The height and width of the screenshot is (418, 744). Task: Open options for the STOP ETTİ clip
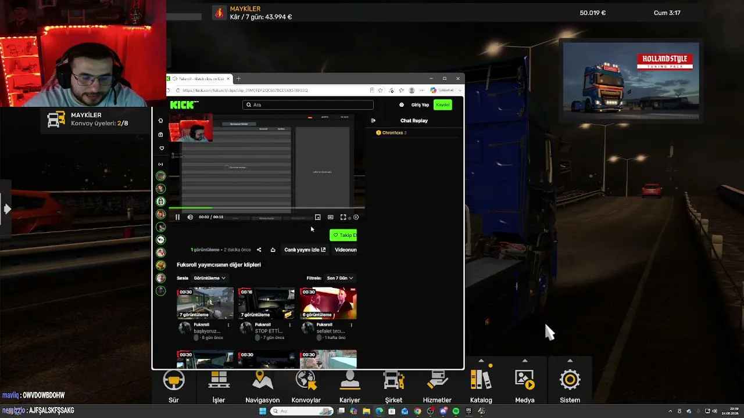[x=289, y=325]
